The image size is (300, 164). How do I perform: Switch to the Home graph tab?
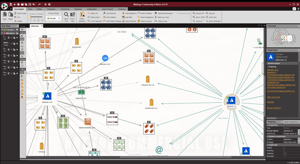[23, 26]
